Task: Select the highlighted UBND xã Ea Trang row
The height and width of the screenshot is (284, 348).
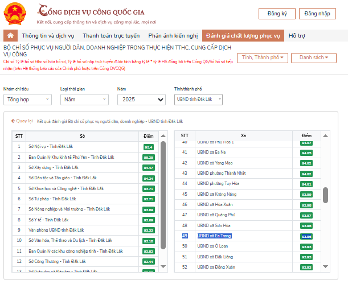Action: coord(215,236)
